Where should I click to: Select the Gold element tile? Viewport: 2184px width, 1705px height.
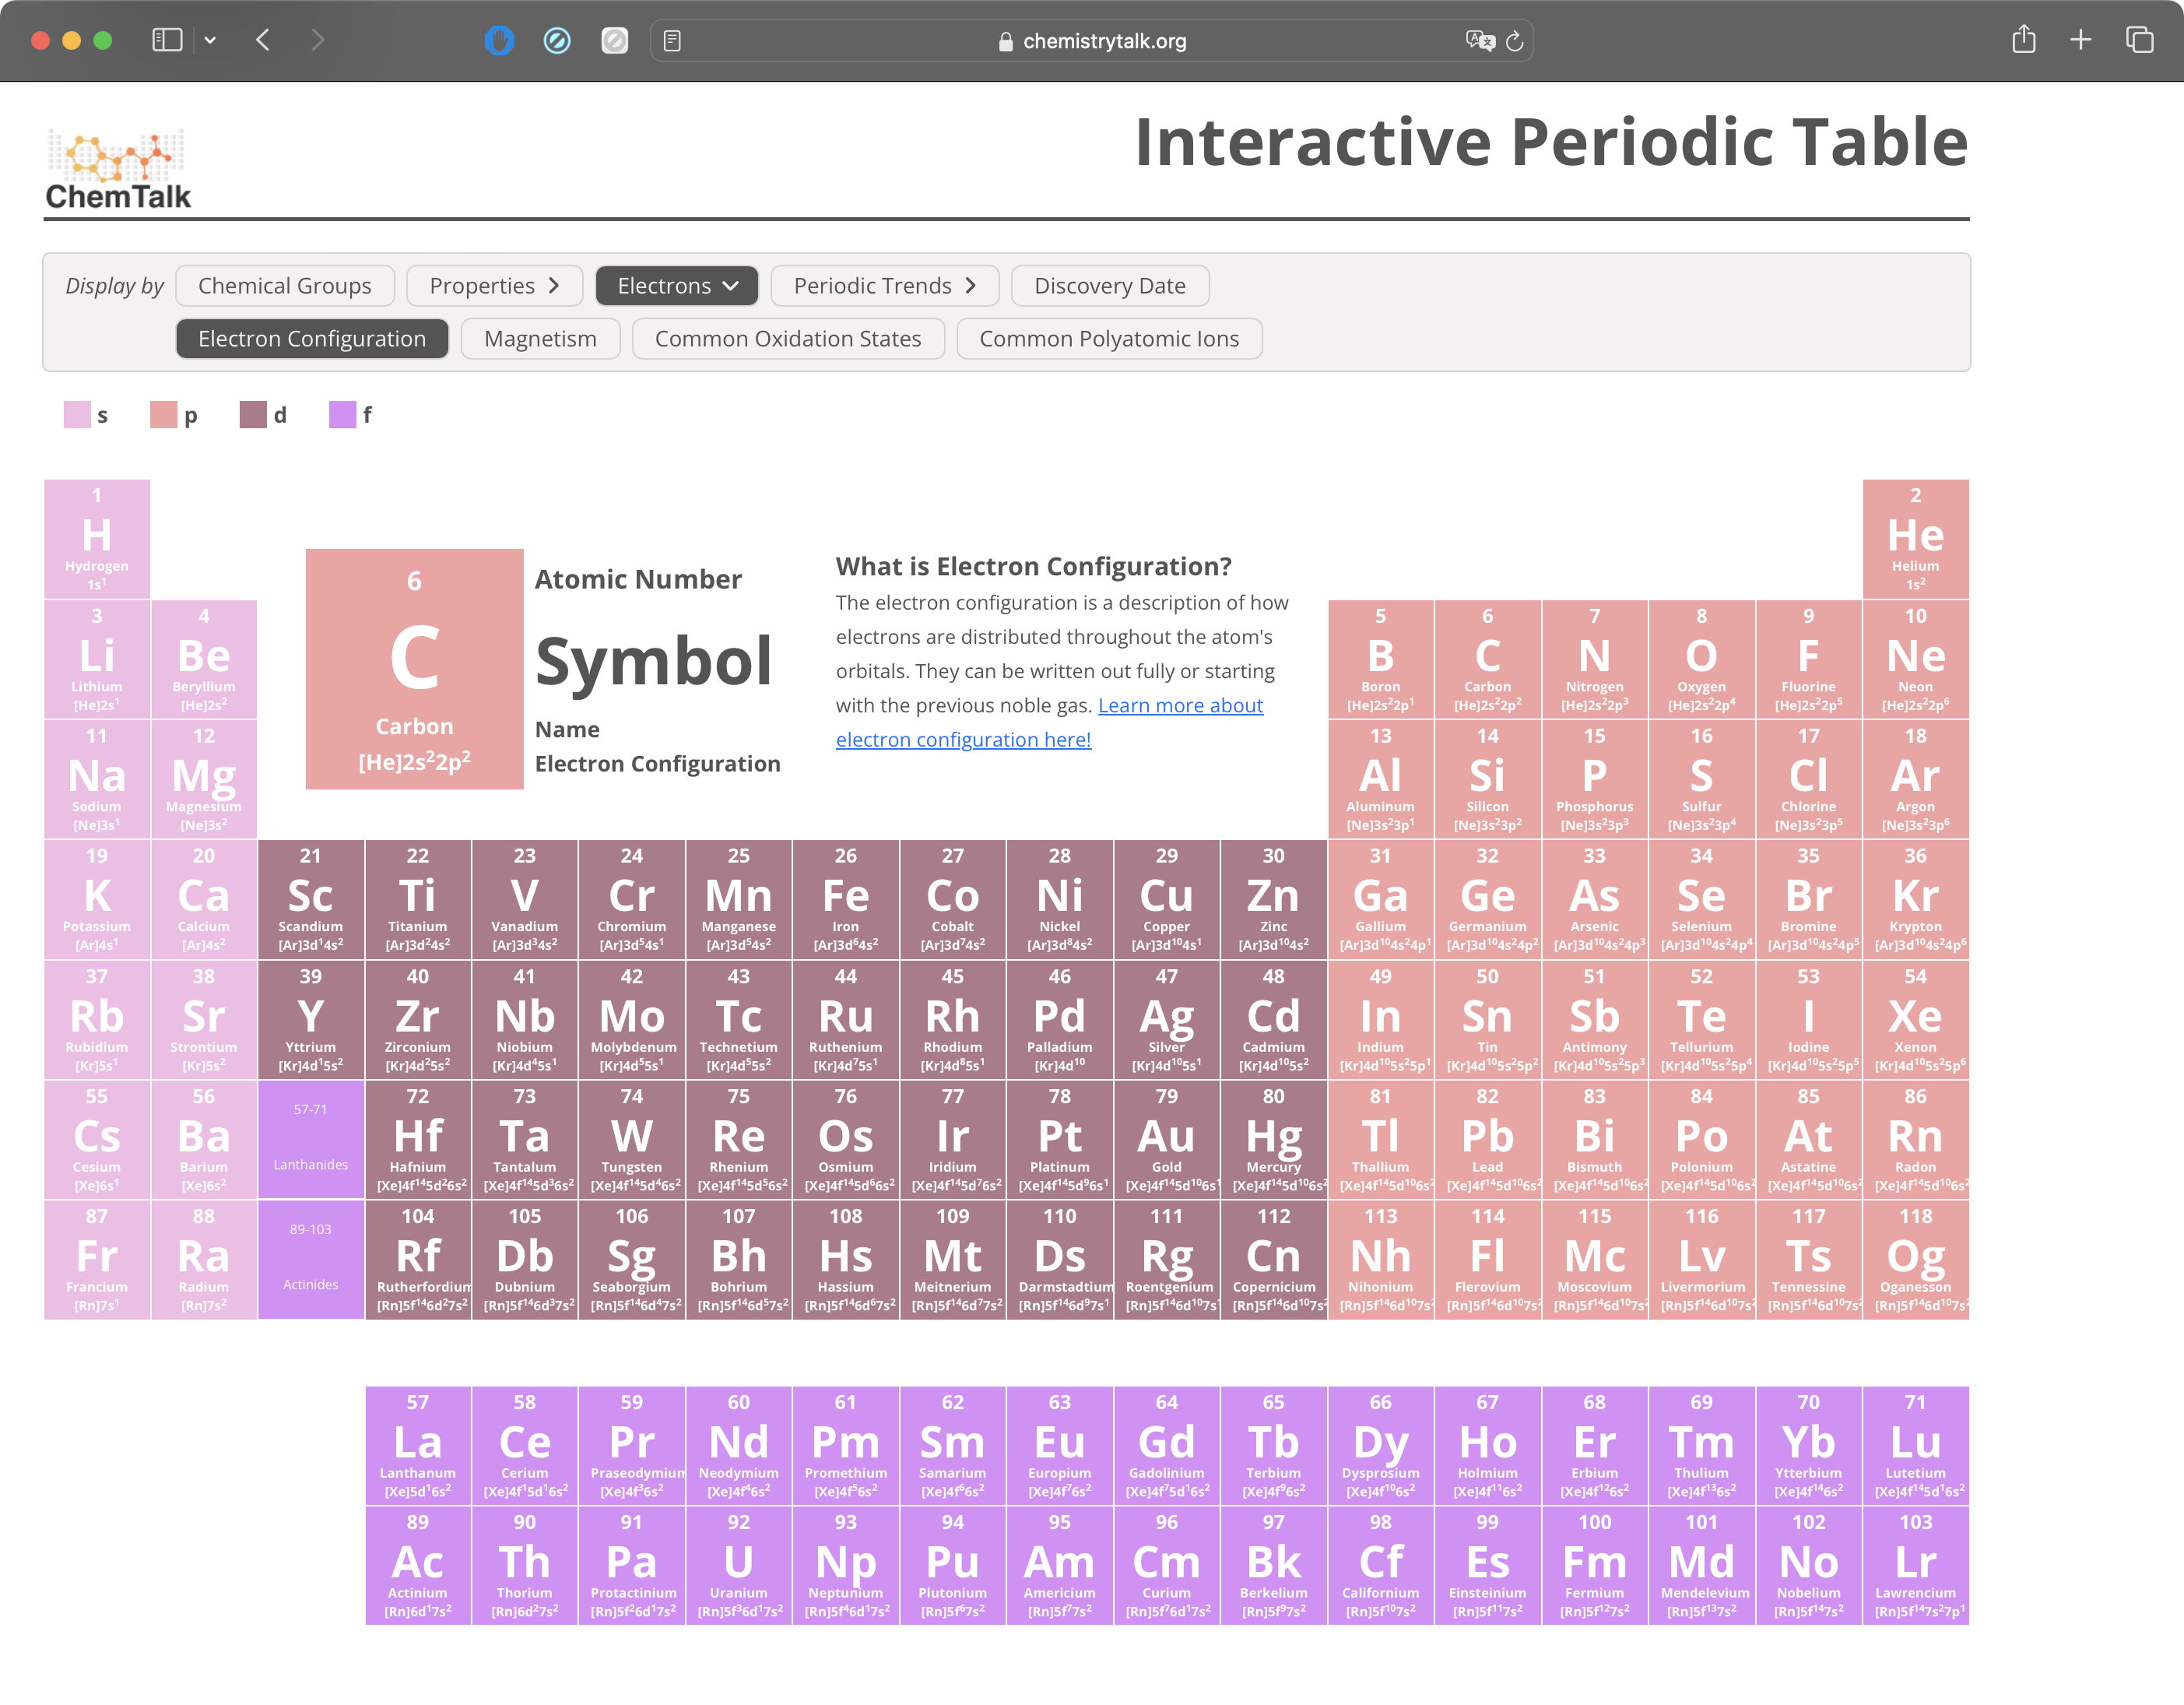[x=1166, y=1139]
